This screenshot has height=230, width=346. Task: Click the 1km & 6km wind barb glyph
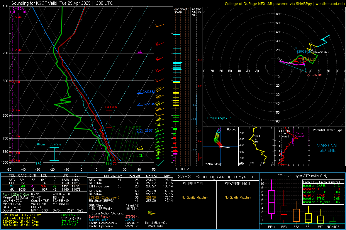[152, 213]
